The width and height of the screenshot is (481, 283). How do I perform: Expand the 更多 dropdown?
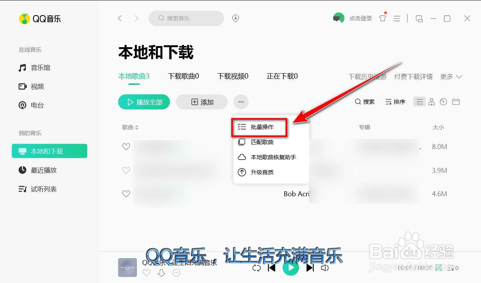coord(451,77)
